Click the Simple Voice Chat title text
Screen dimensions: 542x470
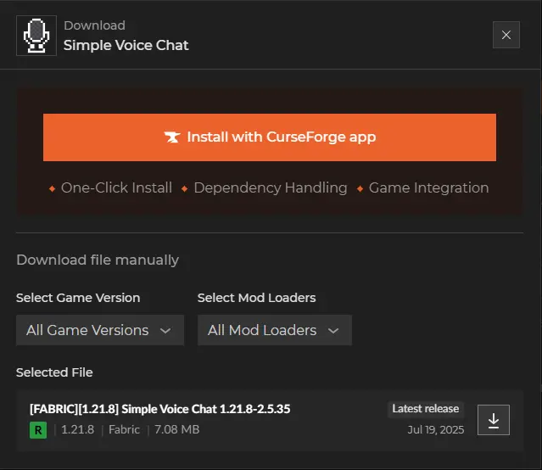click(x=126, y=45)
